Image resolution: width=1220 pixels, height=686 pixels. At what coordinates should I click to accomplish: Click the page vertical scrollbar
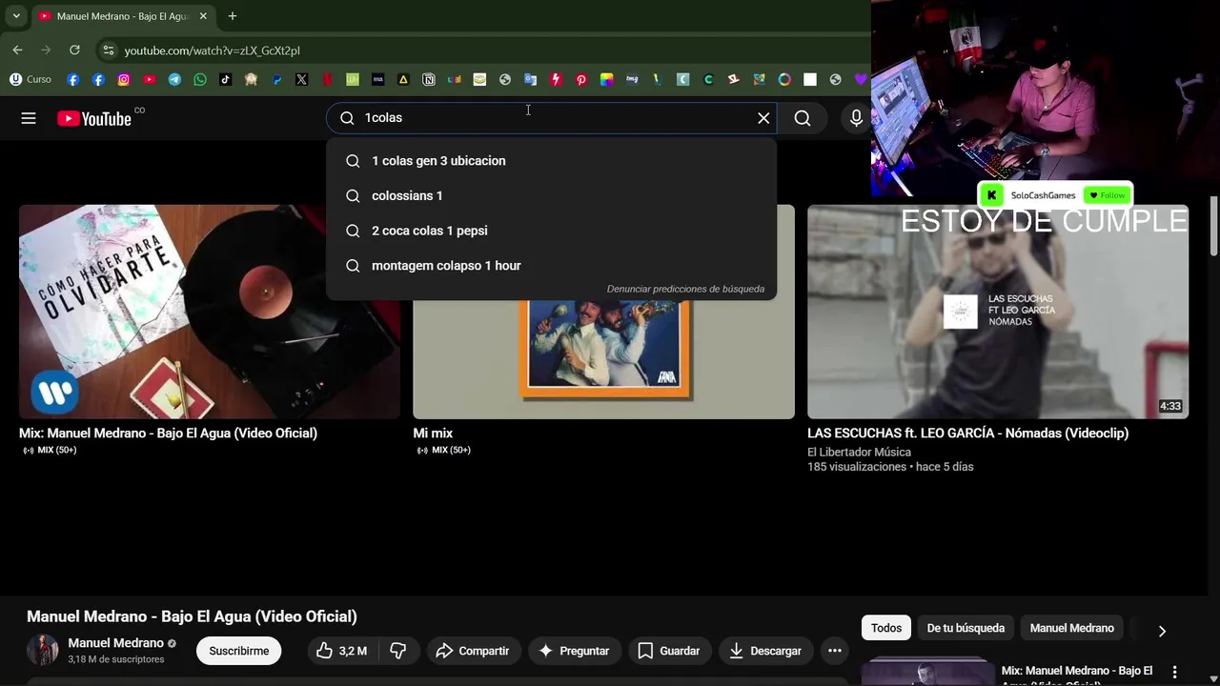1213,227
